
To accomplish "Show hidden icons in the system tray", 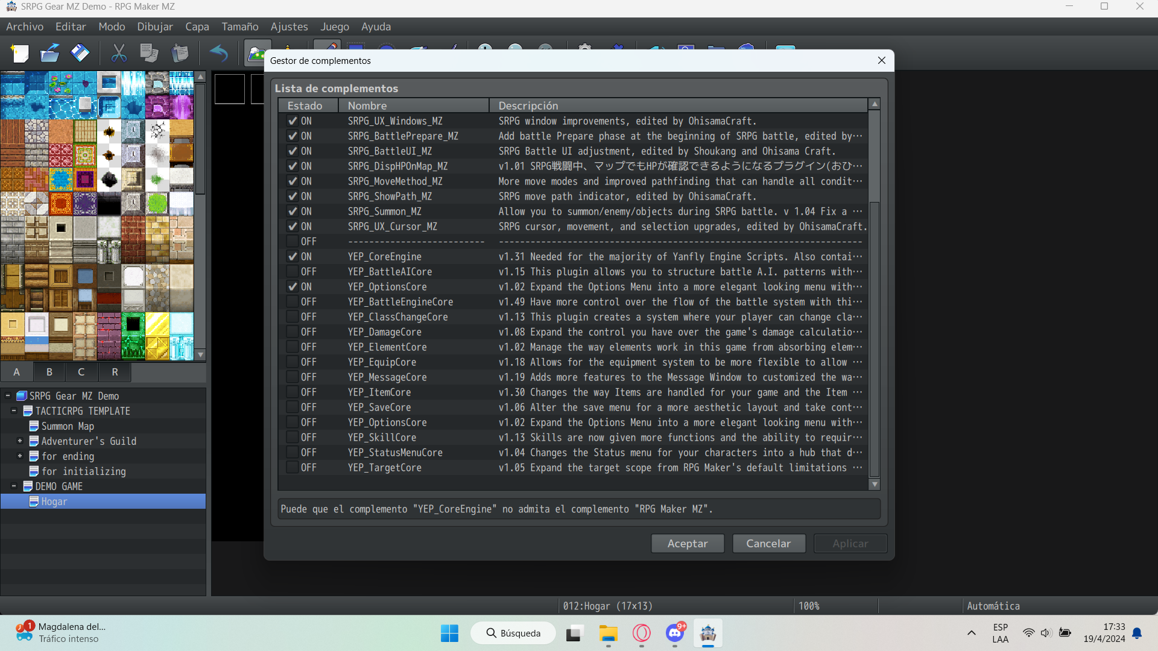I will point(972,633).
